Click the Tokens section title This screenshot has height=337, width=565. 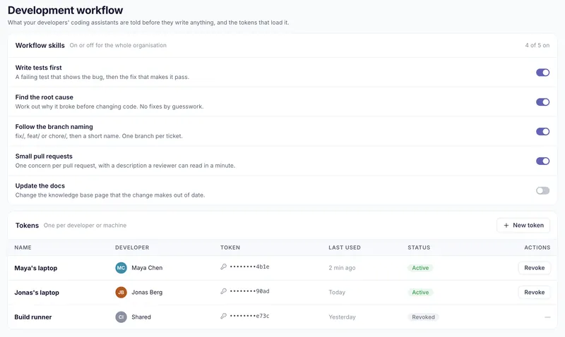click(x=27, y=226)
